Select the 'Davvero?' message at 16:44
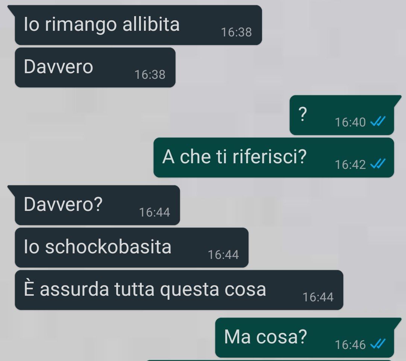 click(97, 205)
